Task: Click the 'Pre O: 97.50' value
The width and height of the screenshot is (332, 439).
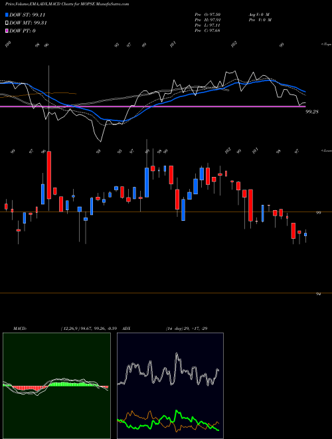Action: pyautogui.click(x=208, y=14)
